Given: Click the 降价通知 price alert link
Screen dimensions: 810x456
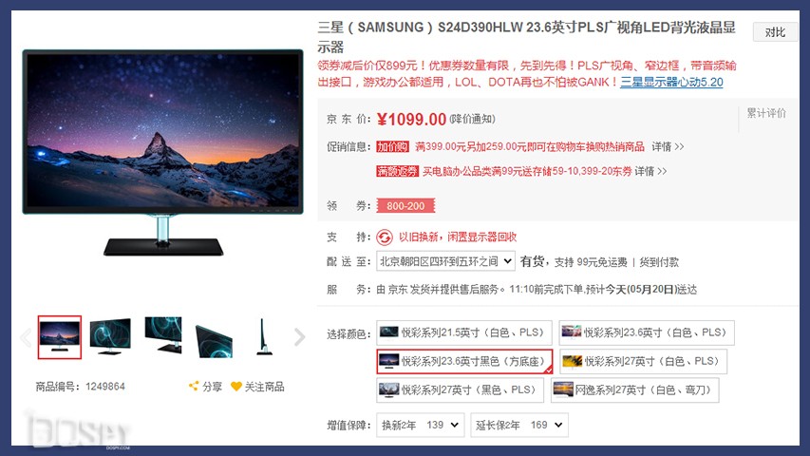Looking at the screenshot, I should [472, 119].
